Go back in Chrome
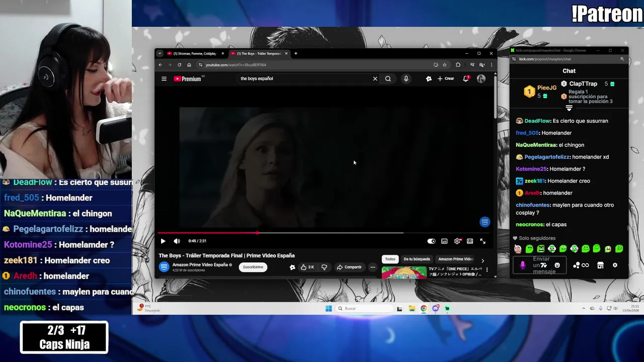 coord(160,65)
